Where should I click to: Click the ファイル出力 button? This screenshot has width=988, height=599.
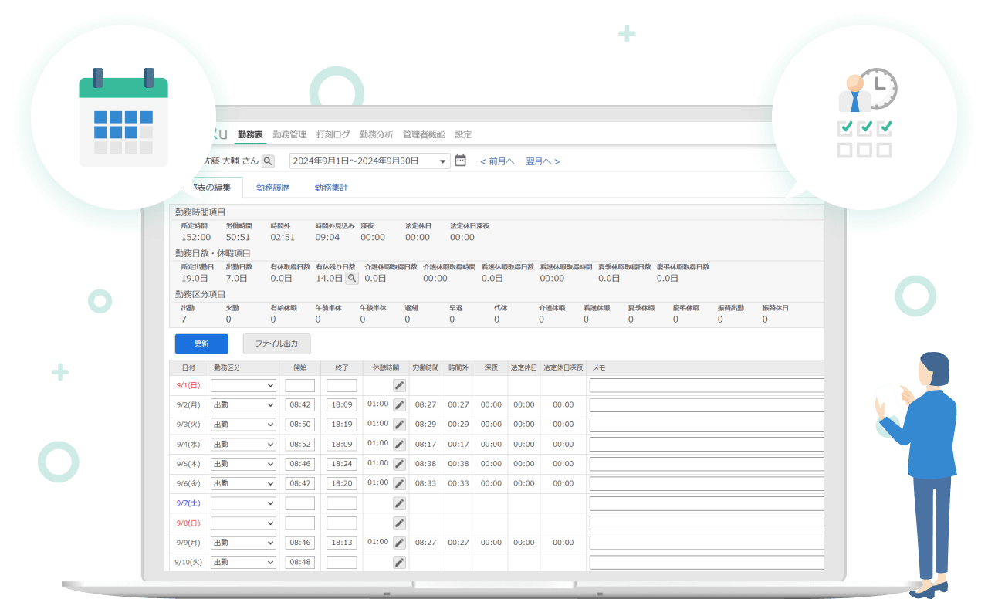276,343
